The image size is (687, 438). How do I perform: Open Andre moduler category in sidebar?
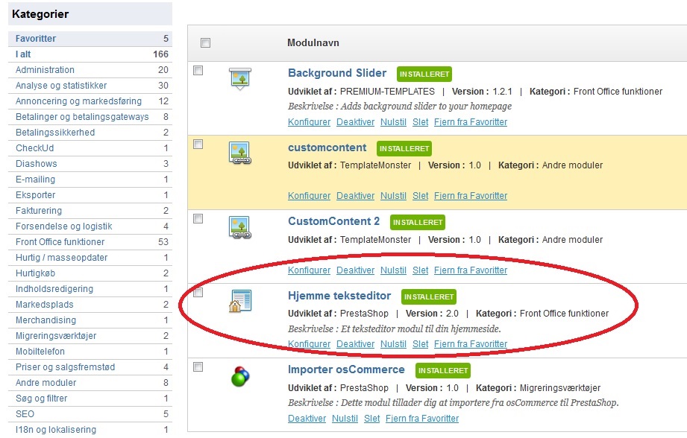click(90, 383)
